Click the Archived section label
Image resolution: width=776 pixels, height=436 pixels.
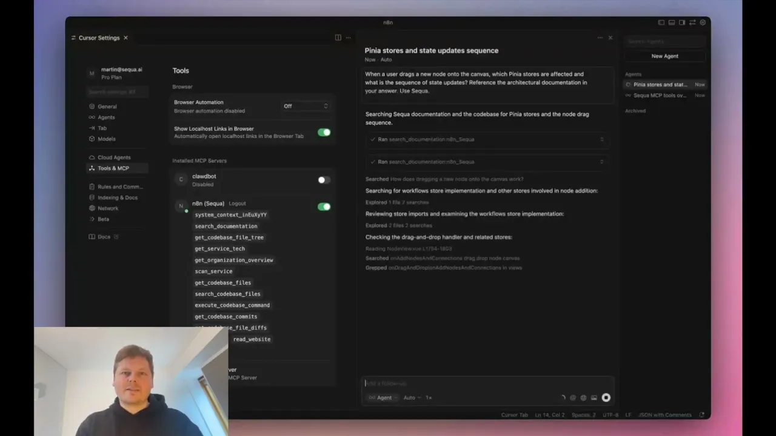(635, 111)
